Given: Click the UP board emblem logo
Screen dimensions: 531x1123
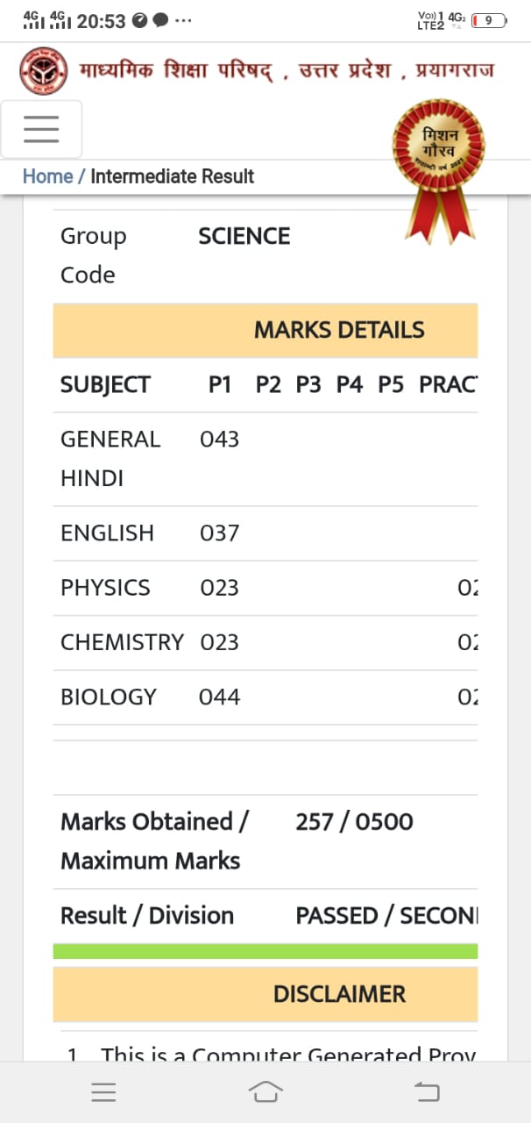Looking at the screenshot, I should click(x=43, y=72).
